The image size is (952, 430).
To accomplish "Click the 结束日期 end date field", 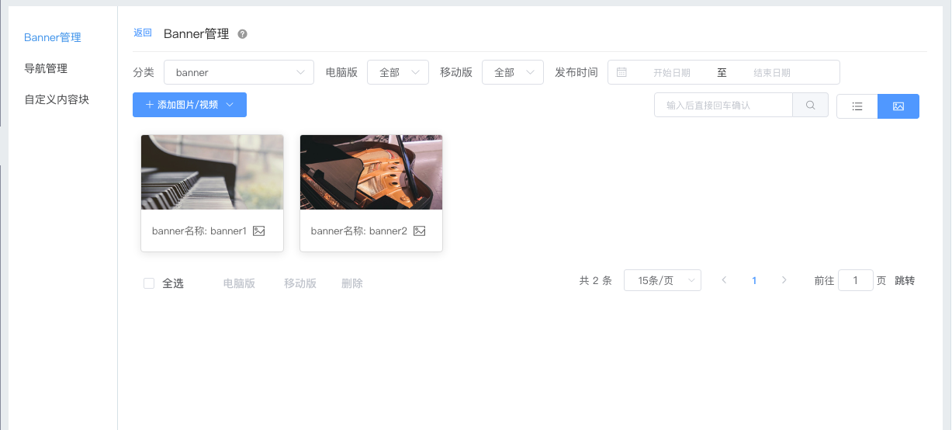I will [772, 72].
